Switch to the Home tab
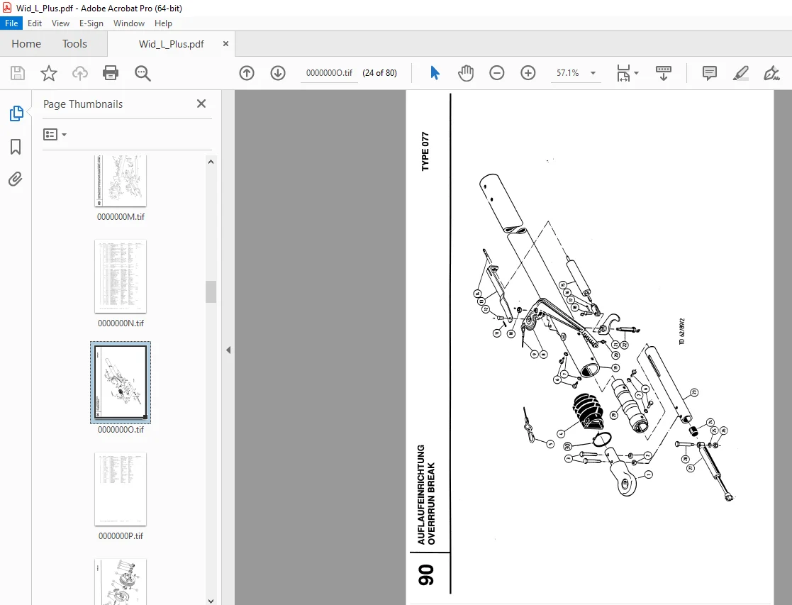 tap(26, 44)
